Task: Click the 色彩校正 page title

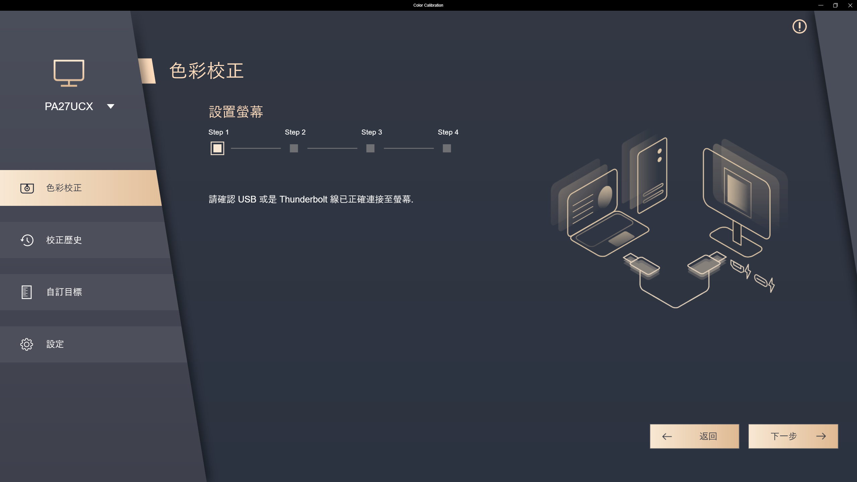Action: (207, 71)
